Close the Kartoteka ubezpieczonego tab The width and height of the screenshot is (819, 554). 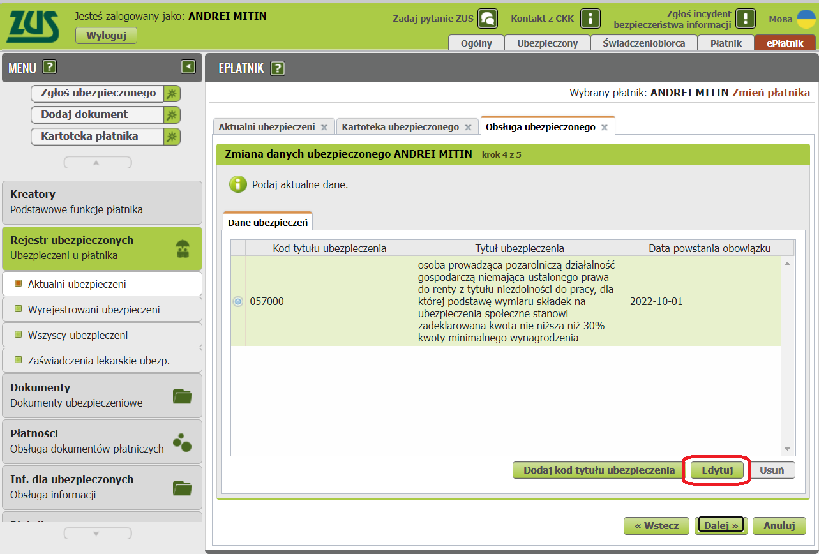(469, 128)
